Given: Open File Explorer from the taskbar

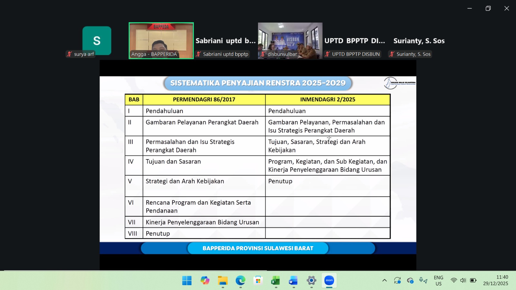Looking at the screenshot, I should point(223,281).
